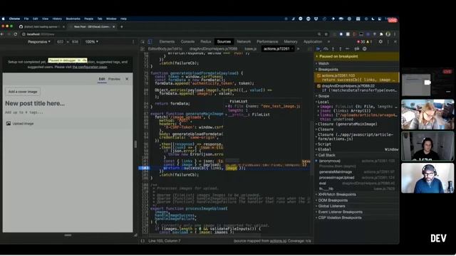Select processImageUpload call stack frame

336,178
